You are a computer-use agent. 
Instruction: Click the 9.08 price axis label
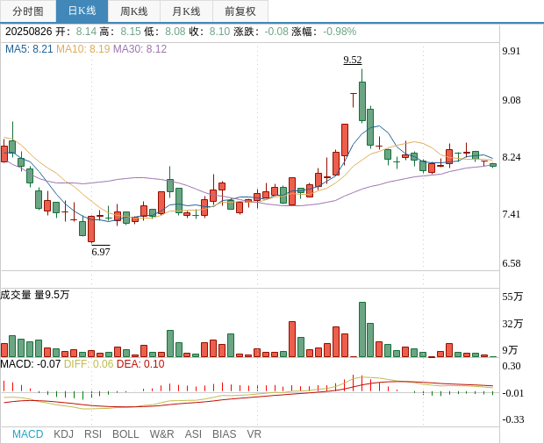[512, 100]
